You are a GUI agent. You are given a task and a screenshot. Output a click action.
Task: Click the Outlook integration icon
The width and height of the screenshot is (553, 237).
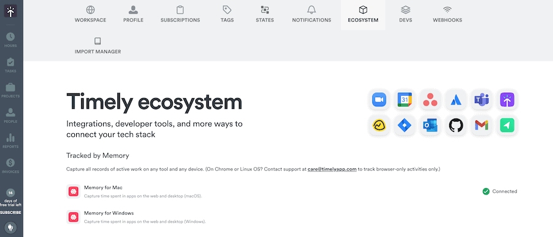tap(430, 125)
